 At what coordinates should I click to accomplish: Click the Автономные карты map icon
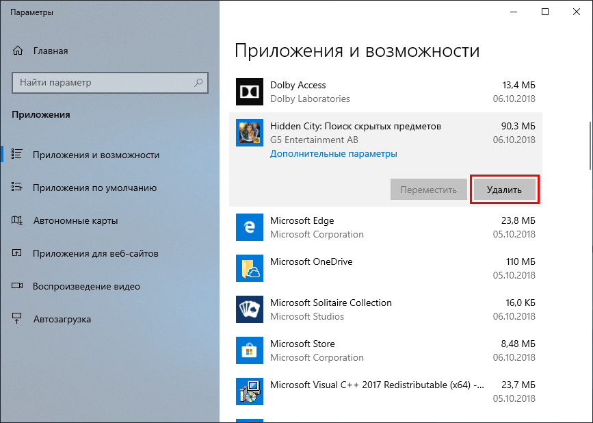click(17, 220)
